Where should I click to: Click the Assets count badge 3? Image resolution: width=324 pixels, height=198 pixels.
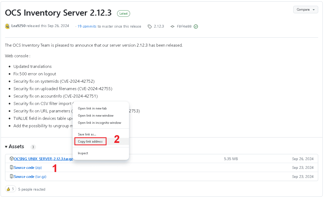pos(33,147)
